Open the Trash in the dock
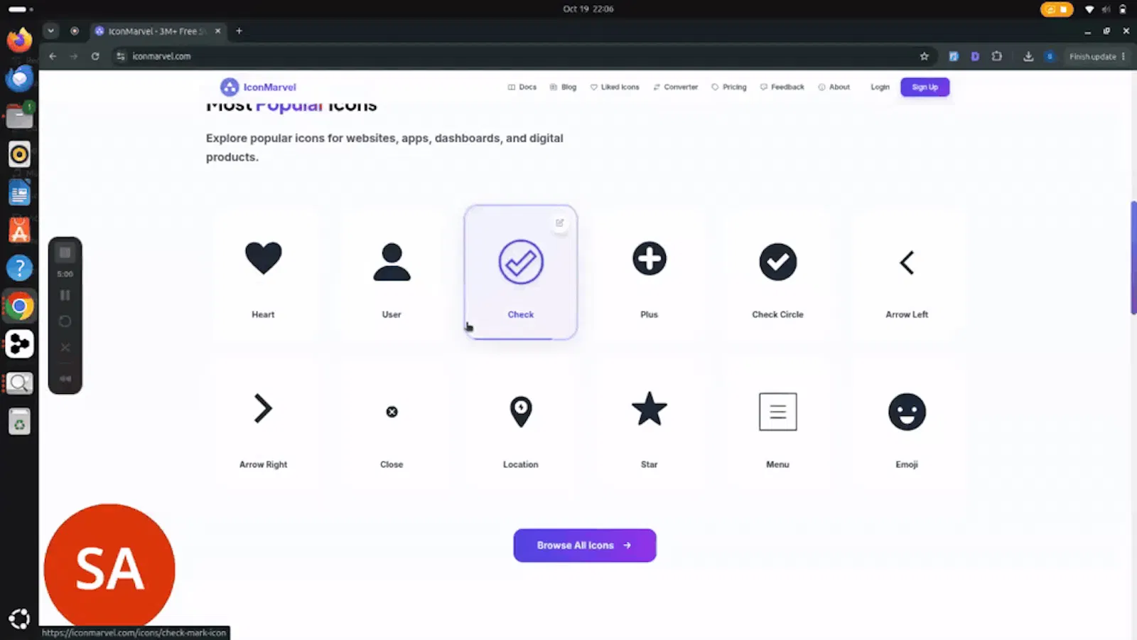 pos(19,422)
